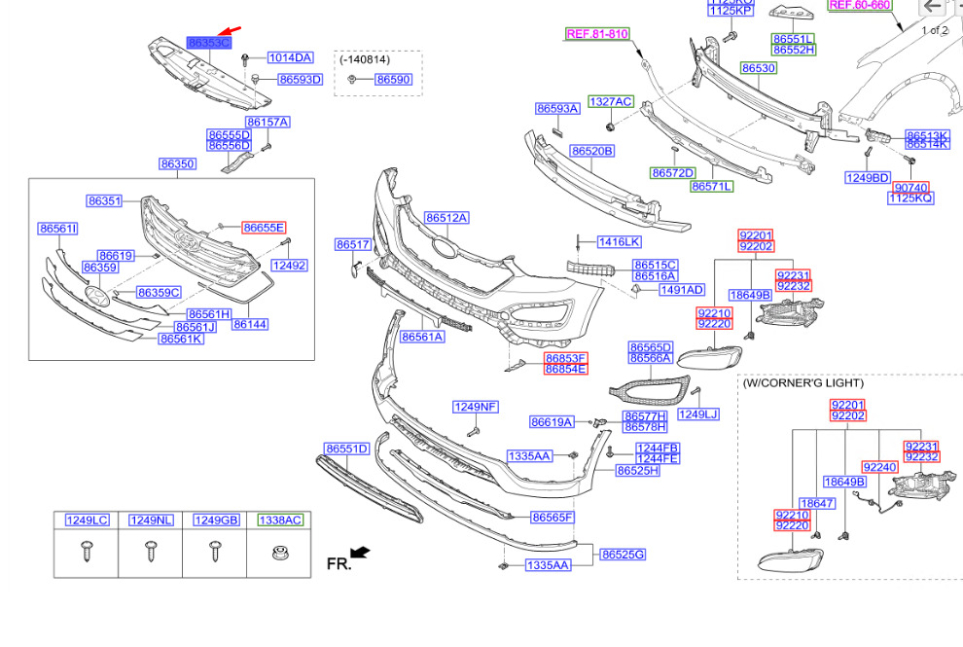
Task: Open reference link REF.81-810
Action: (x=597, y=34)
